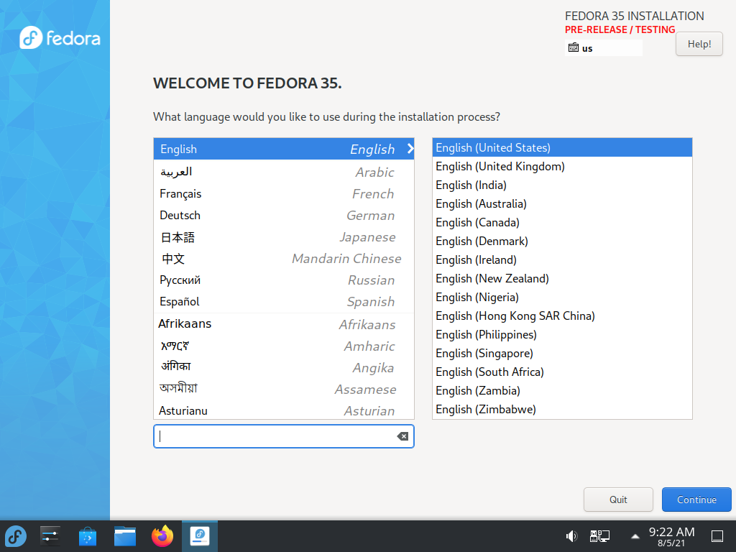
Task: Choose Español (Spanish) language
Action: tap(283, 302)
